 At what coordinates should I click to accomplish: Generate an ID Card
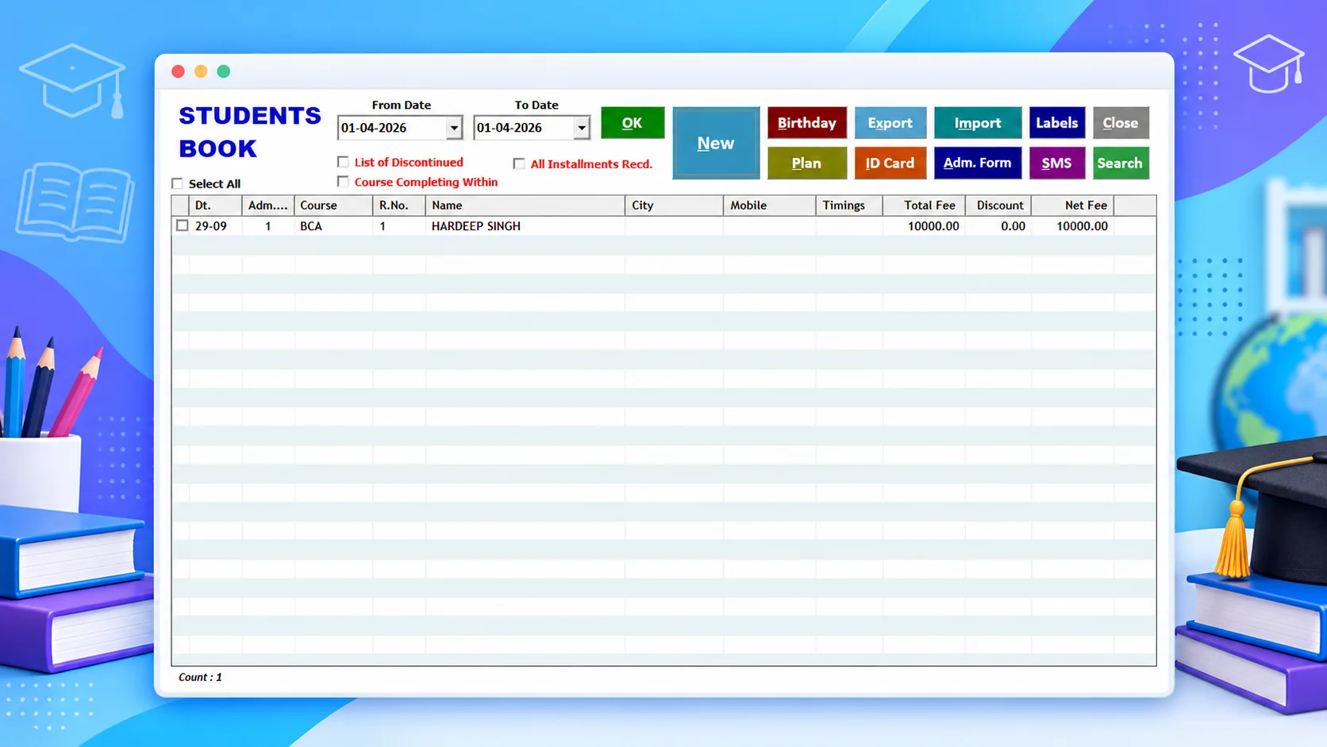(890, 163)
